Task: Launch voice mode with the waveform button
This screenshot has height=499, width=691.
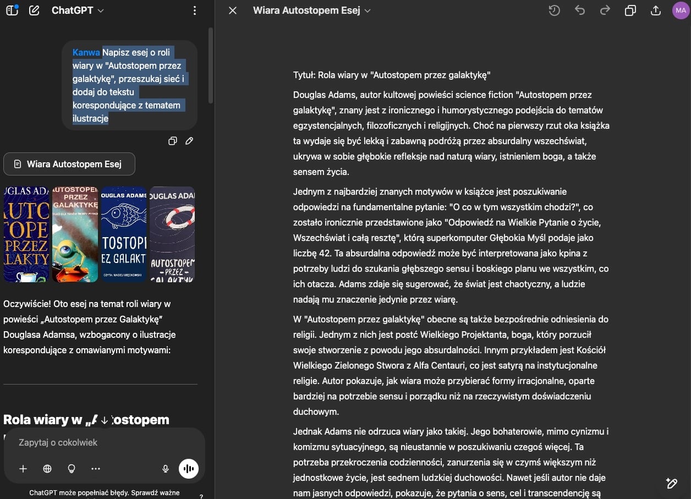Action: tap(189, 469)
